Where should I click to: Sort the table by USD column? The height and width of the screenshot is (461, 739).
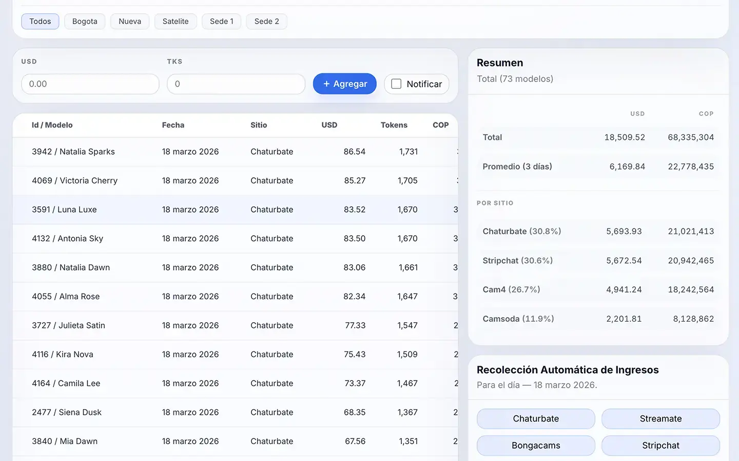329,124
